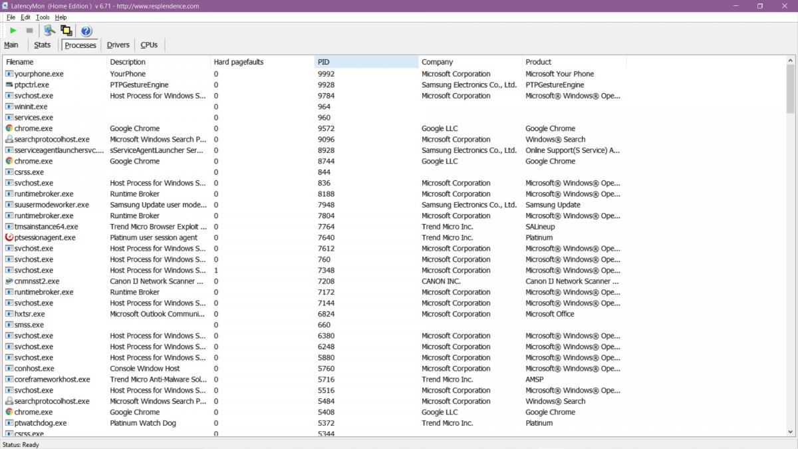This screenshot has height=449, width=798.
Task: Click the icon beside tmsainstance64.exe
Action: [9, 227]
